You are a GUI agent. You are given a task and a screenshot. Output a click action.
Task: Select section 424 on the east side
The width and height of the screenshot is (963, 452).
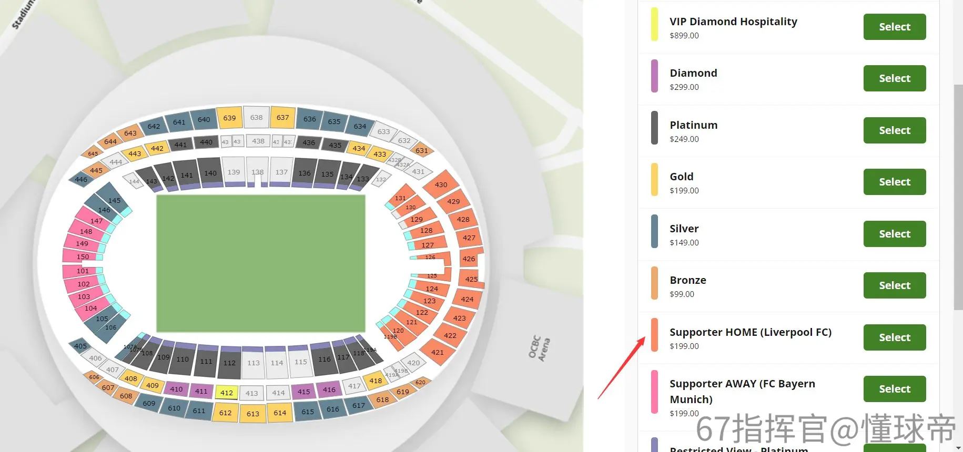[x=466, y=300]
